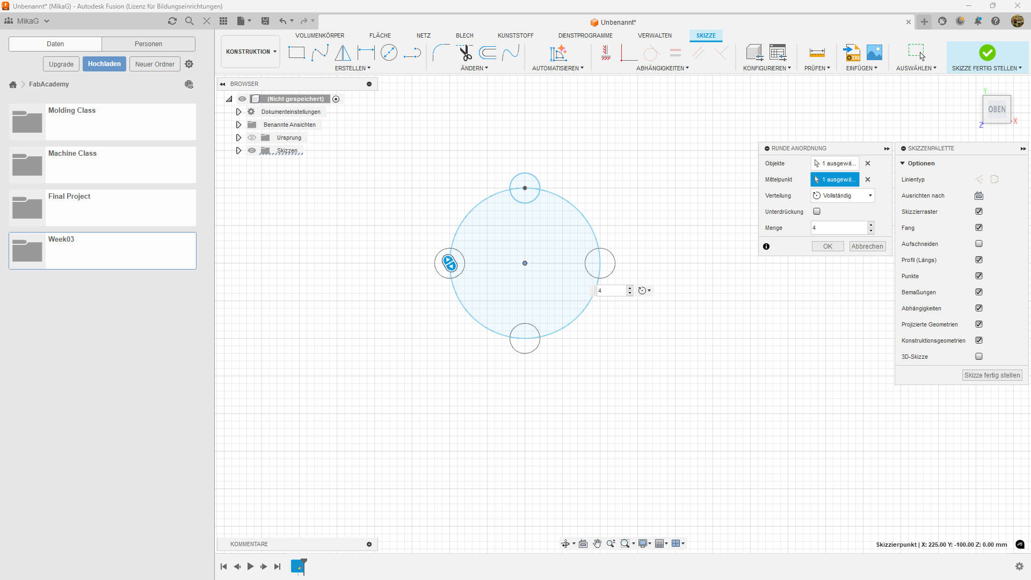Select the circle sketch tool icon
1031x580 pixels.
pos(389,53)
